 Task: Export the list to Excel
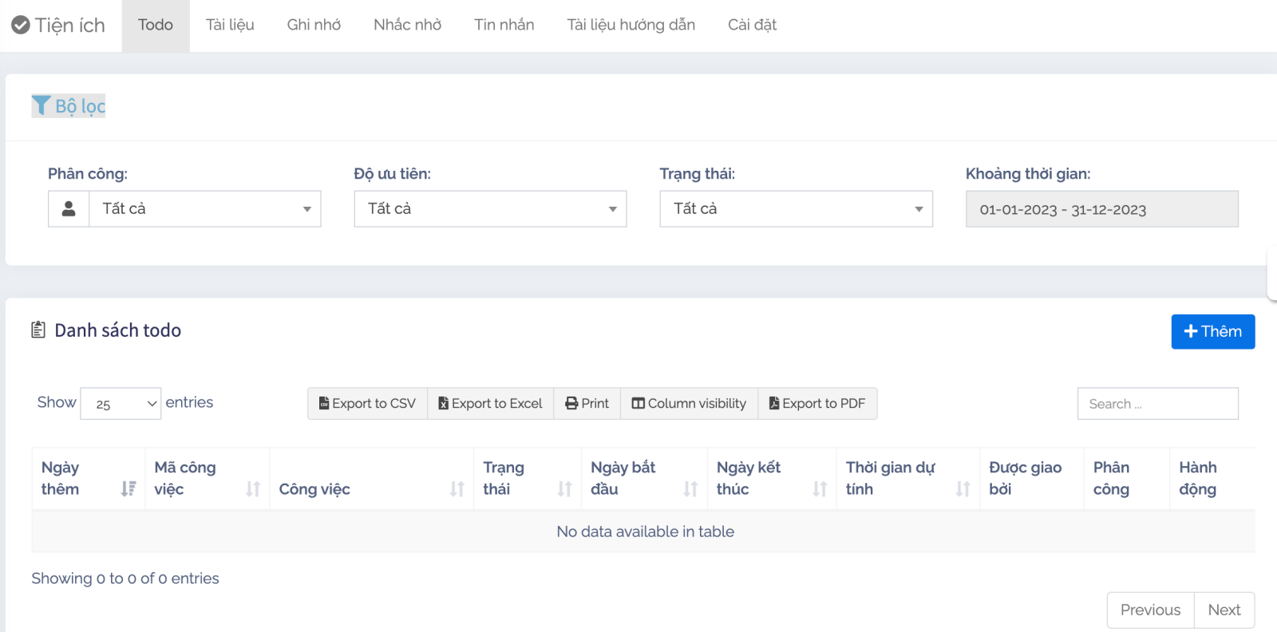(x=490, y=404)
